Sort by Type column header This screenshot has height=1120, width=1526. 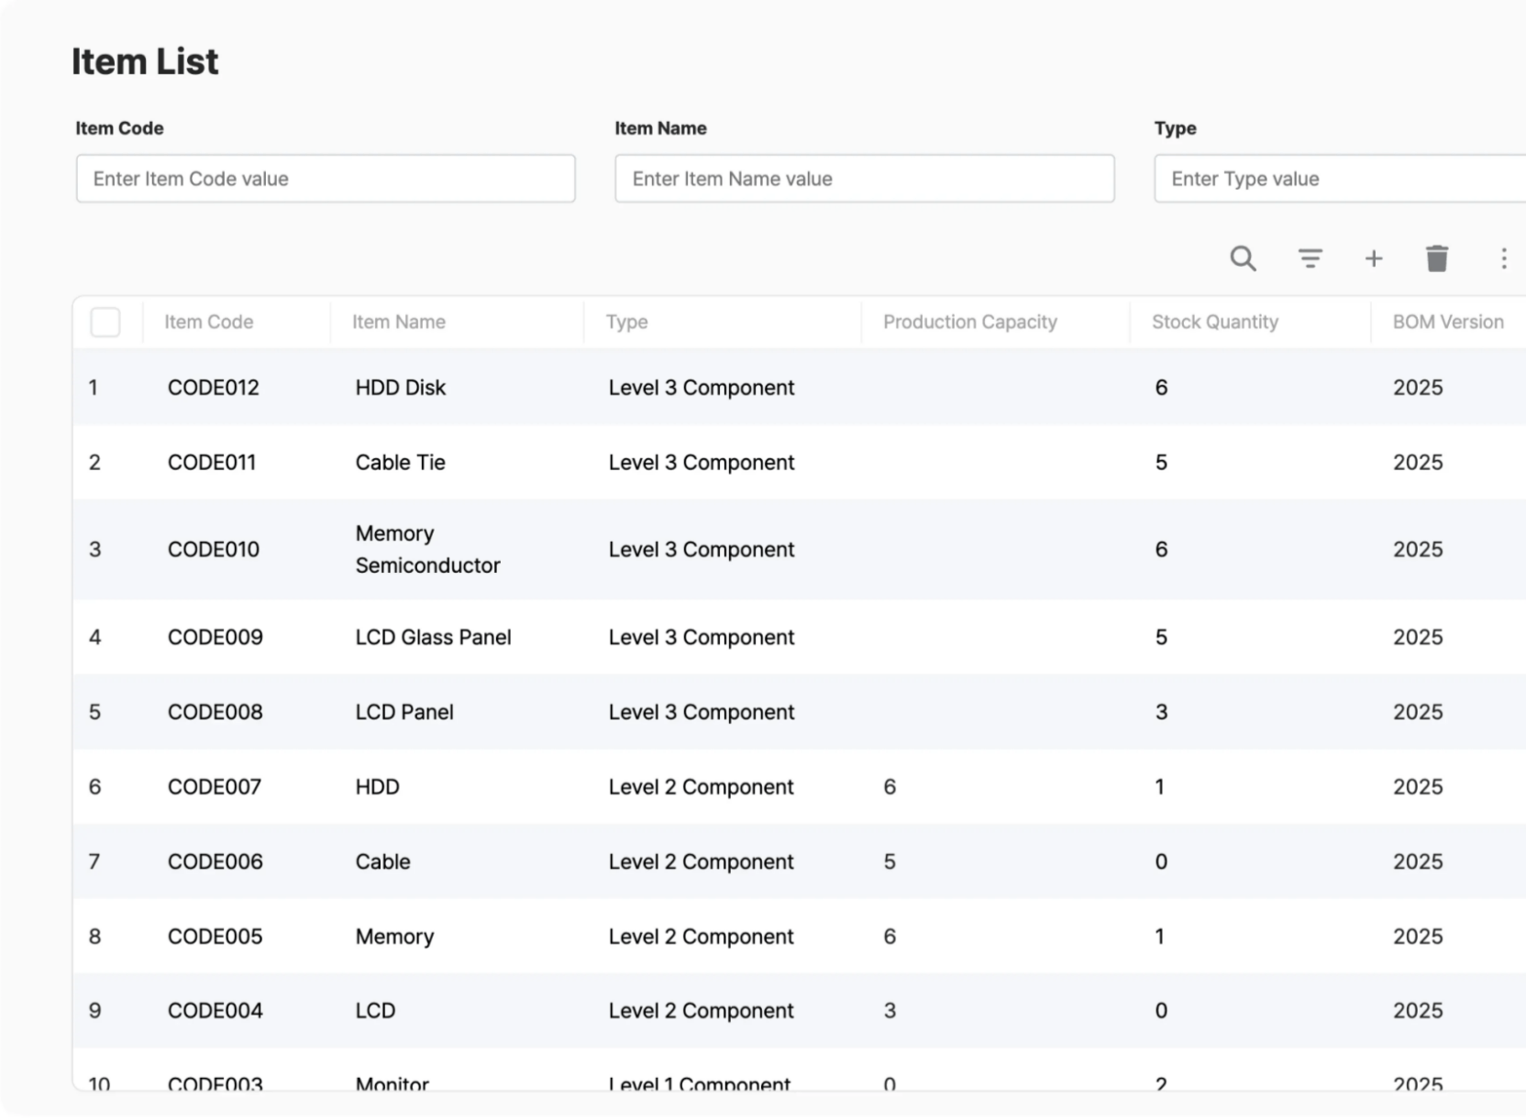(627, 323)
